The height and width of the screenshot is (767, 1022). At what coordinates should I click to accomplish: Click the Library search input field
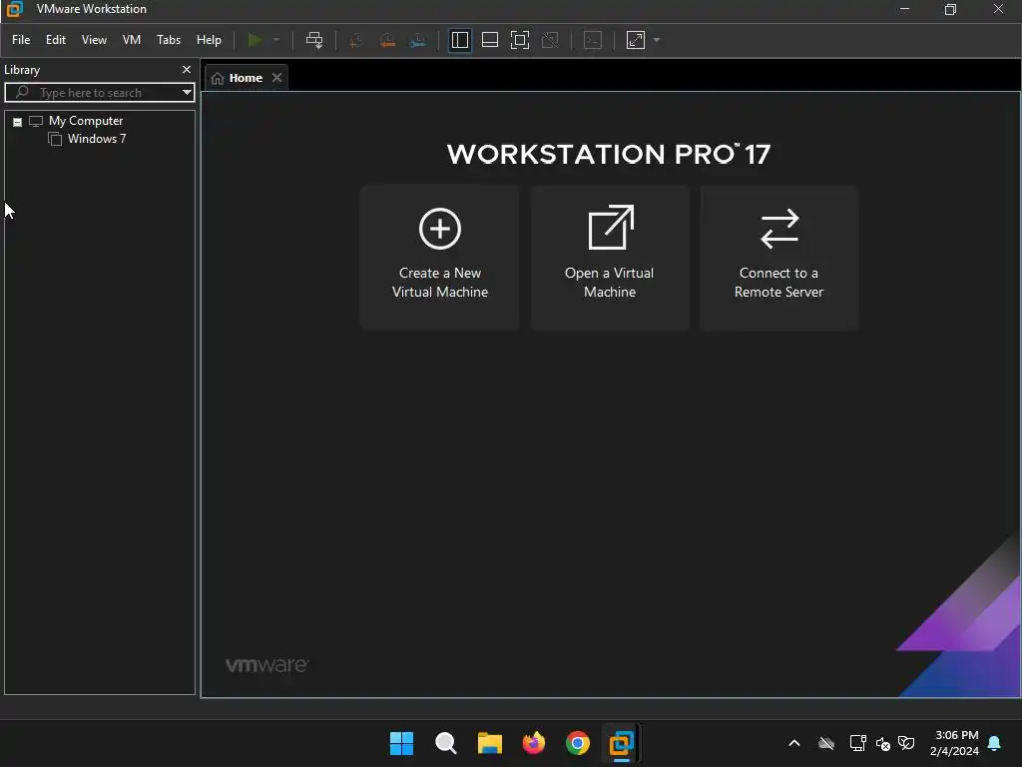(98, 93)
